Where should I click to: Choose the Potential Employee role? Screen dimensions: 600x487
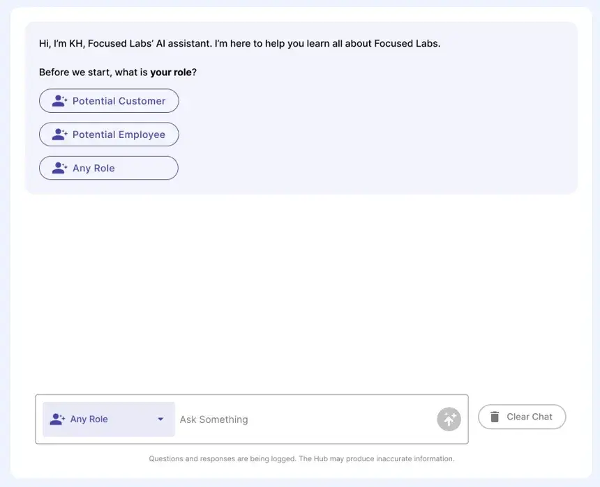click(x=109, y=134)
